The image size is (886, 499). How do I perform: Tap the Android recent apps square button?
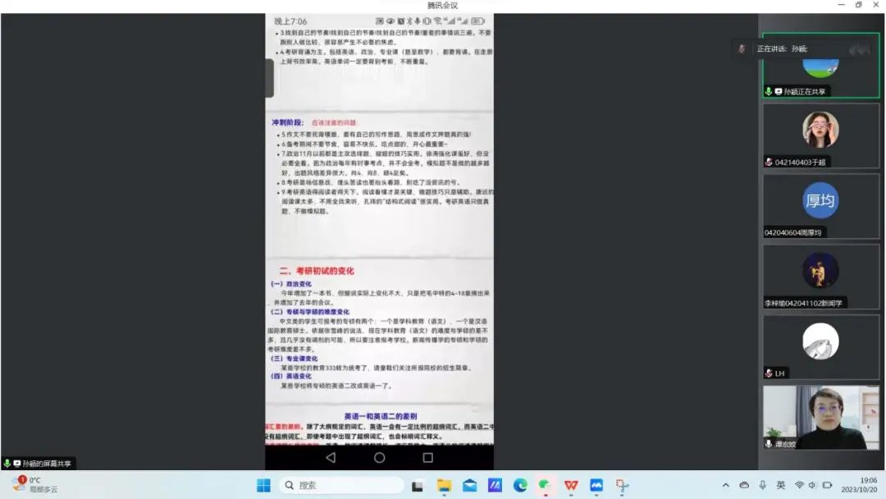tap(427, 458)
